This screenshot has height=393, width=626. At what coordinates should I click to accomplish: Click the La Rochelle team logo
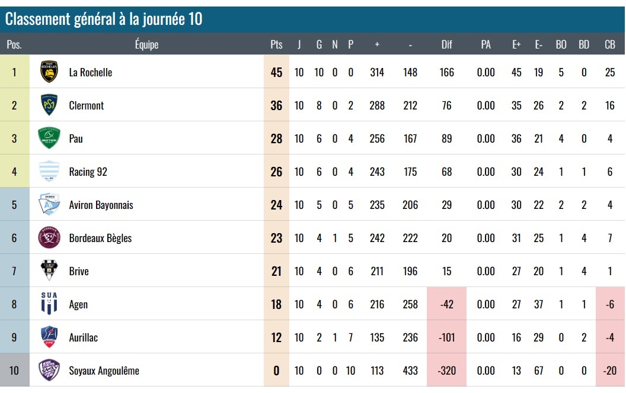click(x=49, y=72)
